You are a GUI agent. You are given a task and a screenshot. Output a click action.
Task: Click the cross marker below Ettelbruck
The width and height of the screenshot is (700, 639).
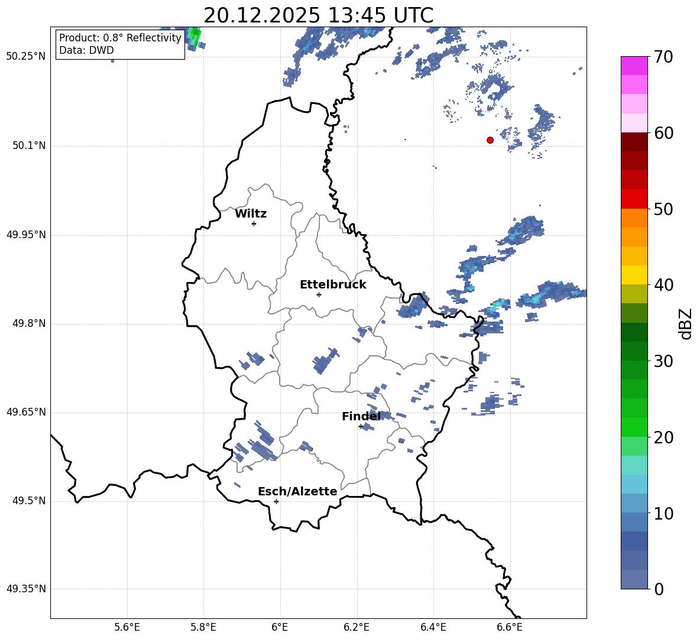pyautogui.click(x=319, y=294)
